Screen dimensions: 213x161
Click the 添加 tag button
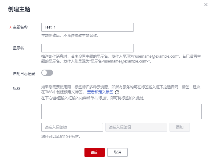click(179, 127)
